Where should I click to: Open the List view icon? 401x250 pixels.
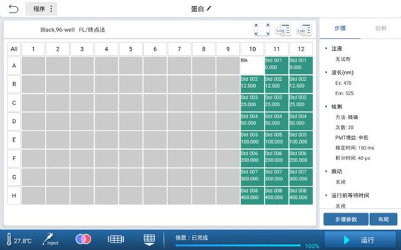click(x=304, y=30)
